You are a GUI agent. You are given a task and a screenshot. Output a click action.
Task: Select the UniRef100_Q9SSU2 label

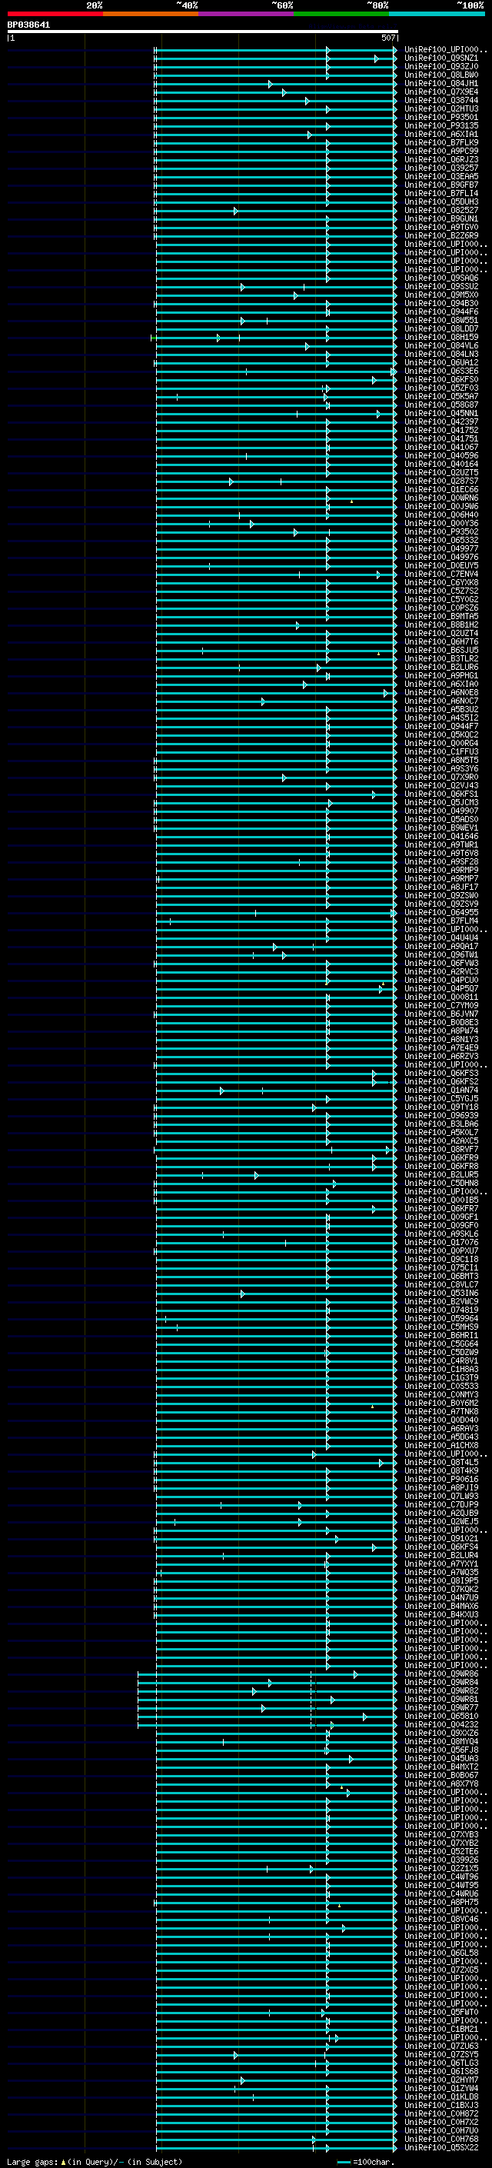pos(441,286)
